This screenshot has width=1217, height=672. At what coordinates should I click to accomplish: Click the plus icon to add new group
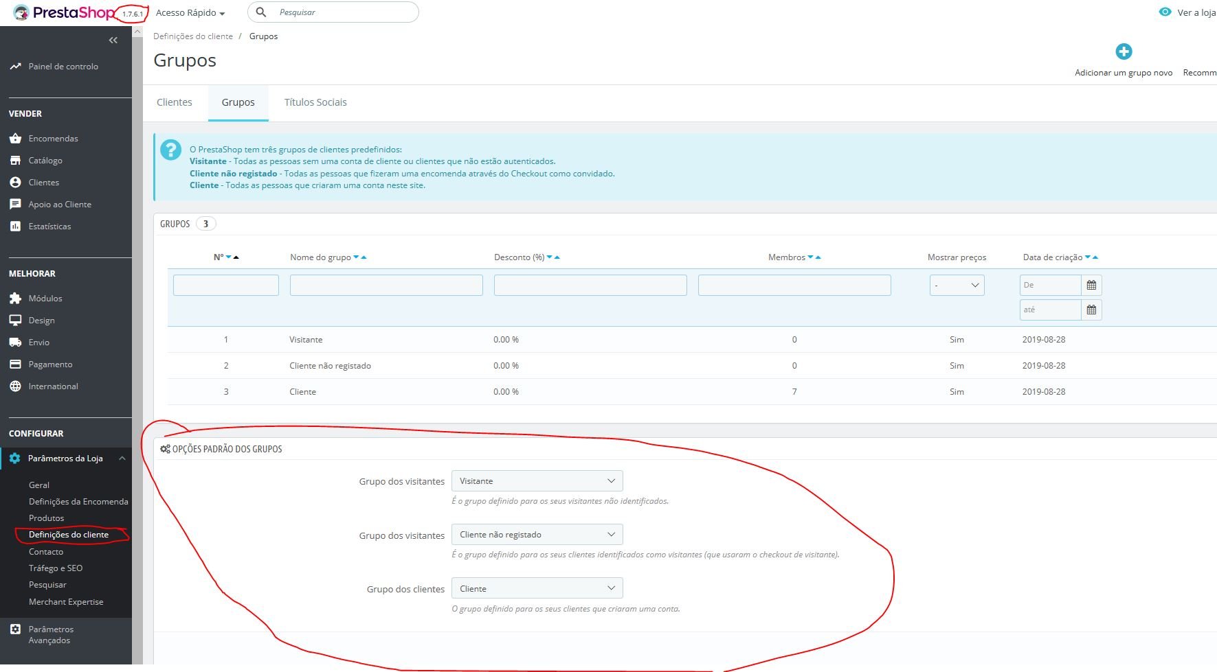(1124, 51)
